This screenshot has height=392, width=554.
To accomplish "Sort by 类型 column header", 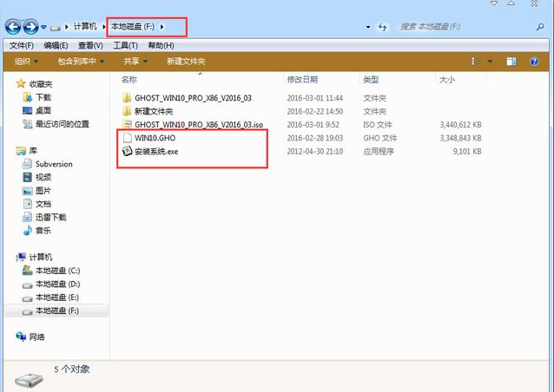I will [x=371, y=80].
